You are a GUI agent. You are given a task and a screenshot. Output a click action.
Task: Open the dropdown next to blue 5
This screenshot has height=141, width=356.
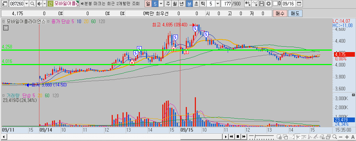tap(161, 3)
